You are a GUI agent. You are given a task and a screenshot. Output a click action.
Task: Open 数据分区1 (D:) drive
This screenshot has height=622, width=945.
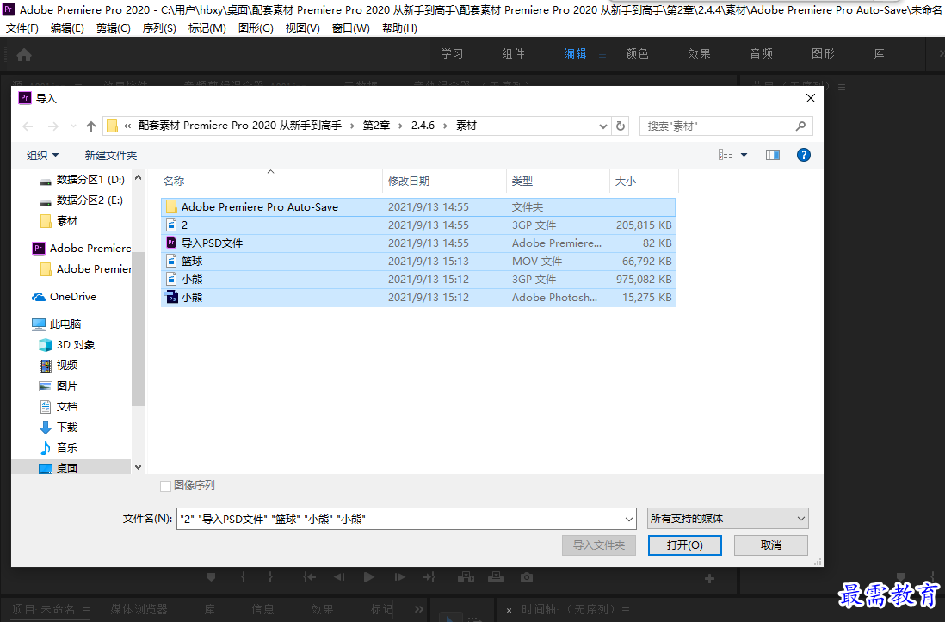(82, 180)
